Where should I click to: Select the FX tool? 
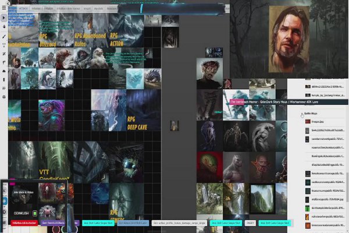(4, 62)
